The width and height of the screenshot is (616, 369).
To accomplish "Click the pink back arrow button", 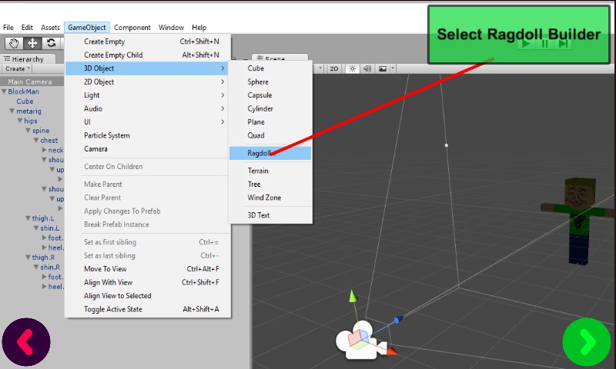I will [26, 341].
